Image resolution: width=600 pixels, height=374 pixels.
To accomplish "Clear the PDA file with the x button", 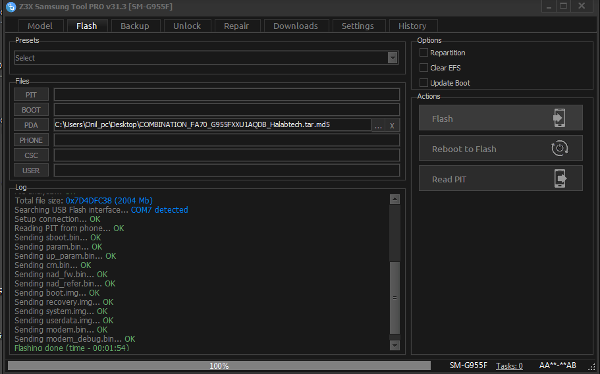I will 392,125.
